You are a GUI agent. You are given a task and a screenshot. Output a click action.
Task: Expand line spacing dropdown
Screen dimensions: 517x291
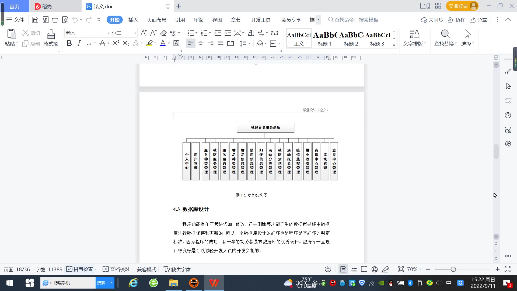(x=249, y=43)
